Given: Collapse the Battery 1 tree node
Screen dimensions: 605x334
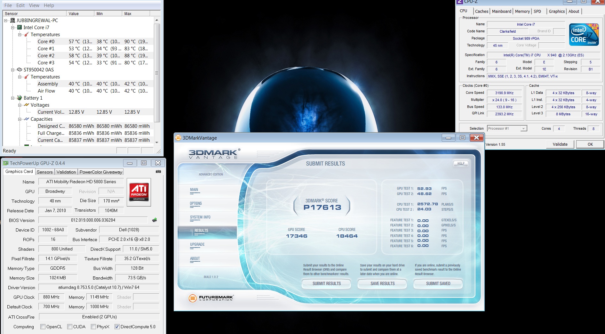Looking at the screenshot, I should click(x=13, y=98).
